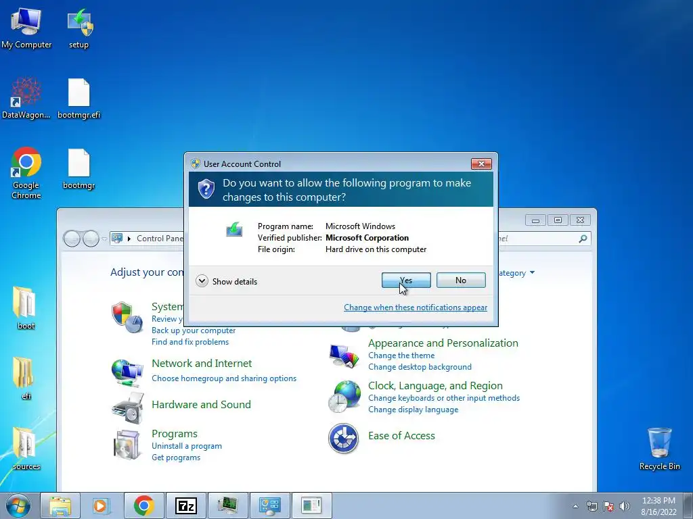Click Uninstall a program link
Screen dimensions: 693x519
(187, 446)
